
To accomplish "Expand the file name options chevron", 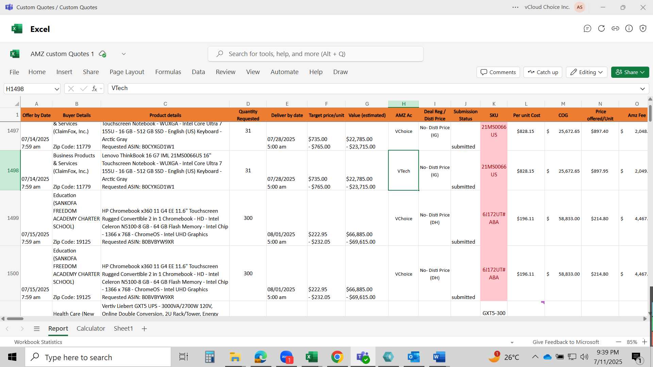I will tap(124, 54).
